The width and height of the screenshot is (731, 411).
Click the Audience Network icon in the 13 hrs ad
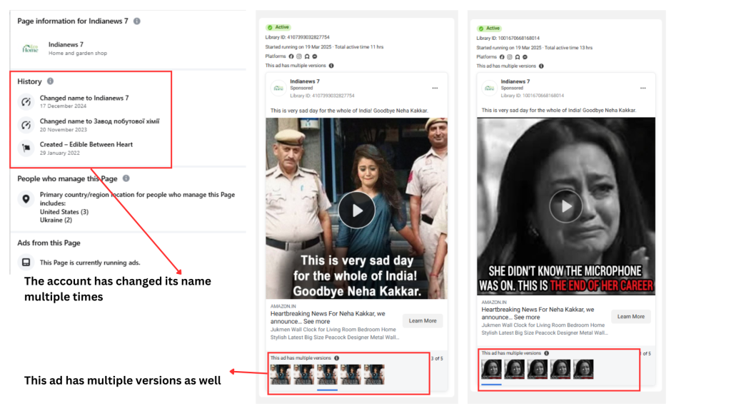[517, 57]
